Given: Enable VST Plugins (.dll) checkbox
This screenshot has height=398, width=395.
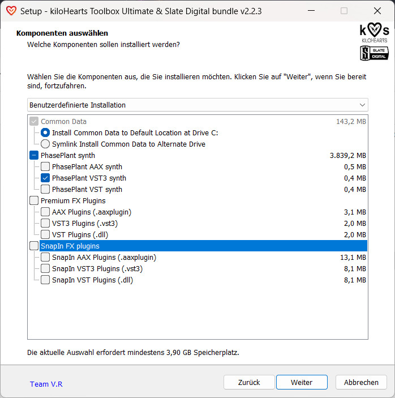Looking at the screenshot, I should tap(45, 234).
